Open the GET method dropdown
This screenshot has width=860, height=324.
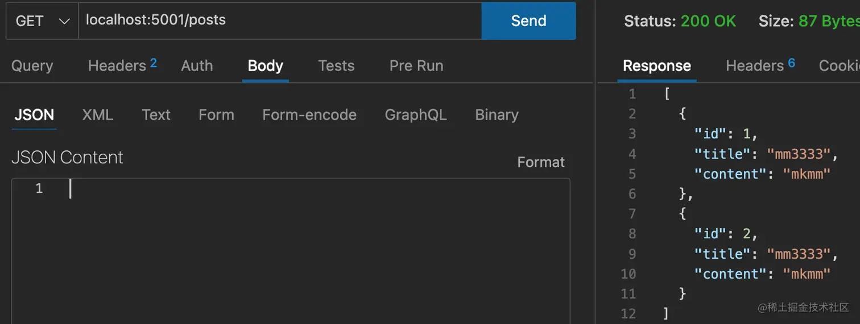click(43, 21)
